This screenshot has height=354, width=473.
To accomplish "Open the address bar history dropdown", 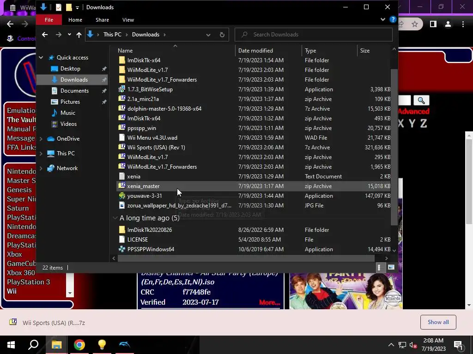I will [x=208, y=35].
